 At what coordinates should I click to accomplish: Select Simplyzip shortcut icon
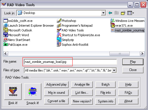click(x=59, y=40)
